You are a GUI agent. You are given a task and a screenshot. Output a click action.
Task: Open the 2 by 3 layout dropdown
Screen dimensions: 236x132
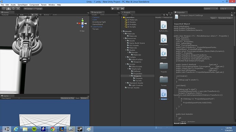[x=227, y=9]
